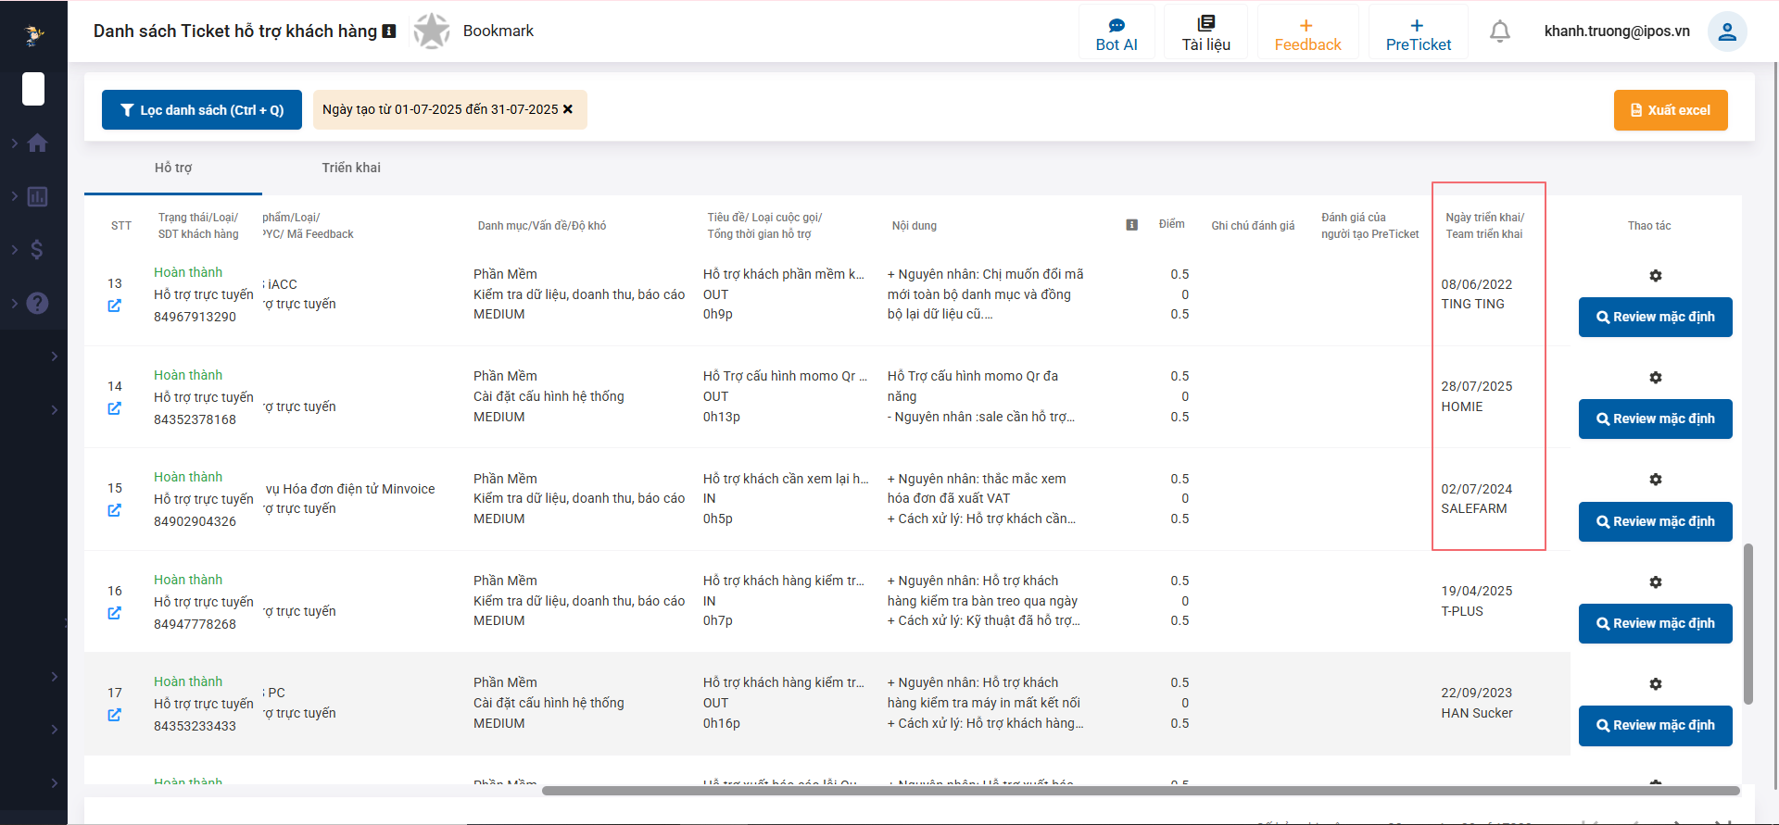Open the chart reports sidebar icon
The height and width of the screenshot is (825, 1779).
click(x=37, y=196)
